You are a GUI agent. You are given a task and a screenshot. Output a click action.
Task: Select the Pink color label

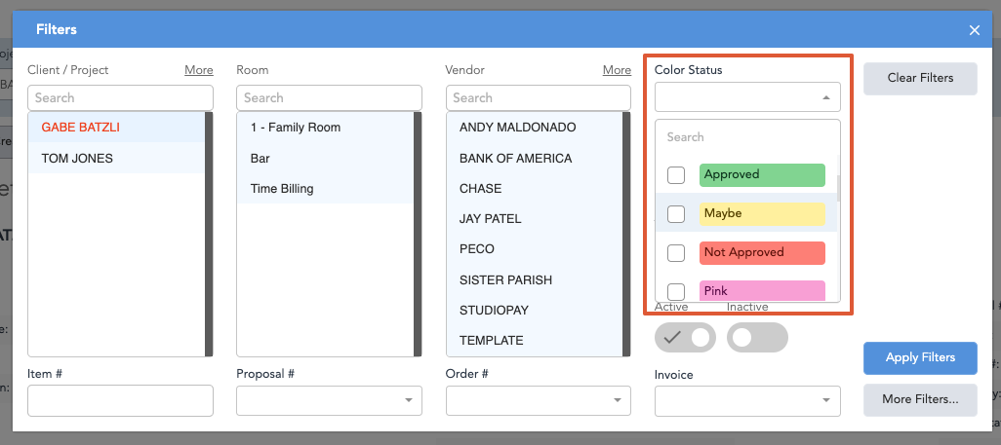[x=762, y=291]
